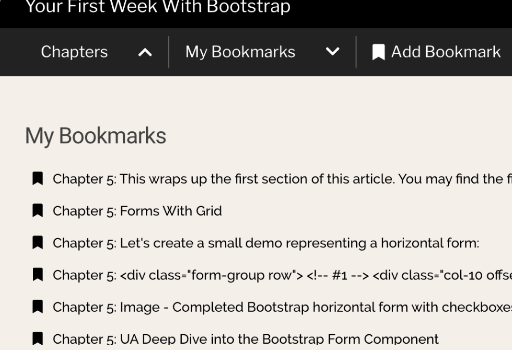Open the My Bookmarks menu label
Image resolution: width=512 pixels, height=350 pixels.
tap(240, 52)
